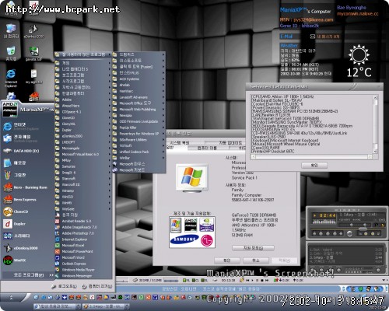This screenshot has height=311, width=389.
Task: Open SiSoftware Utilities folder entry
Action: [138, 140]
